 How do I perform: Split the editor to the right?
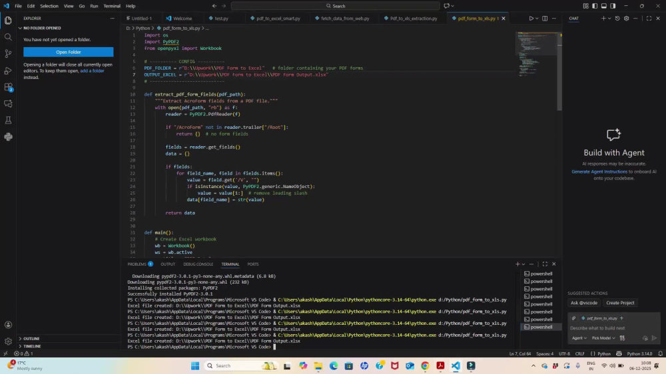(545, 18)
